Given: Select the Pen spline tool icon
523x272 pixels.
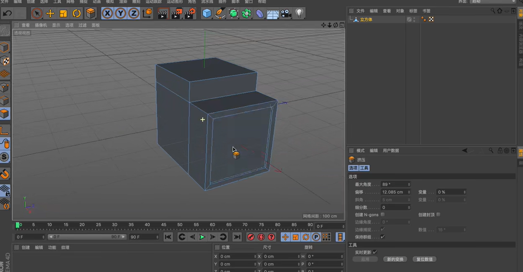Looking at the screenshot, I should point(220,14).
